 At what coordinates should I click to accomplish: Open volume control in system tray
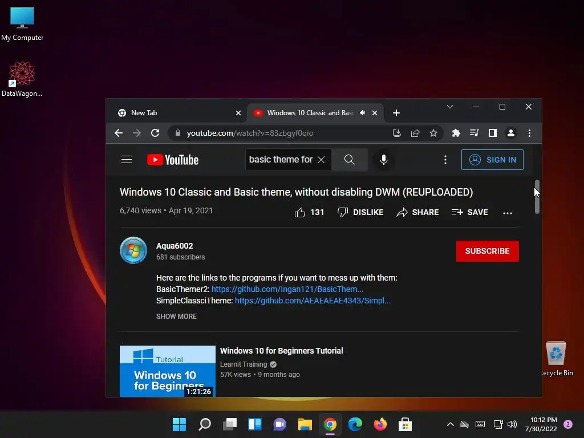512,424
